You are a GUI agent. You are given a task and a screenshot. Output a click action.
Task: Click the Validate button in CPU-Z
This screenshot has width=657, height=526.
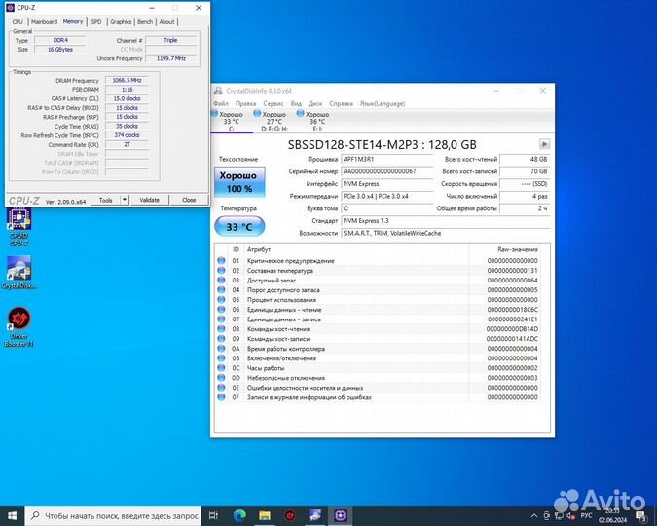tap(150, 200)
